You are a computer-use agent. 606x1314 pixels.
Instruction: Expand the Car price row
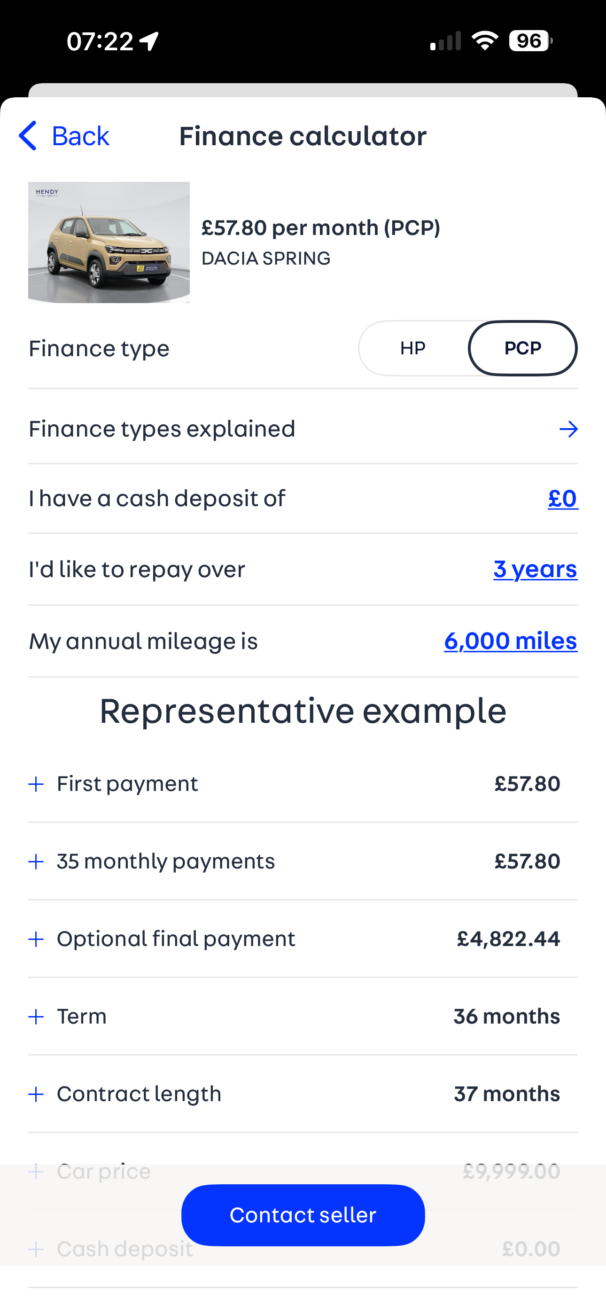click(103, 1171)
